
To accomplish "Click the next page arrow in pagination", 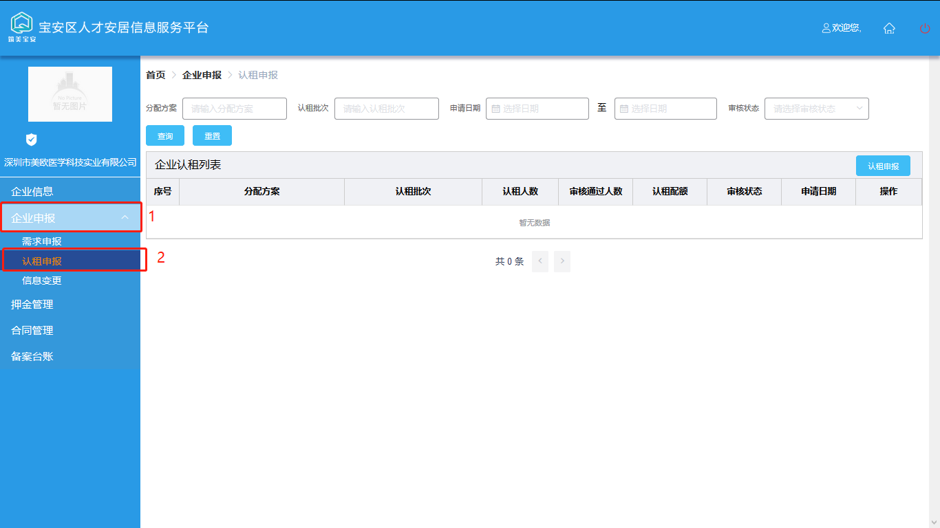I will click(x=562, y=261).
